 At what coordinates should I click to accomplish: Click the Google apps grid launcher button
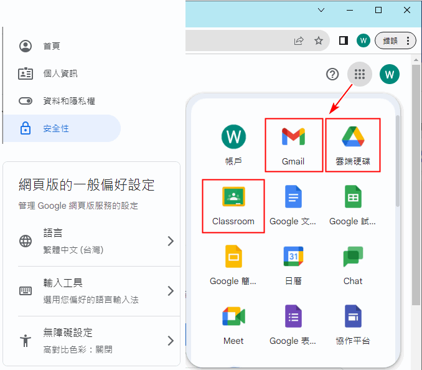tap(359, 75)
